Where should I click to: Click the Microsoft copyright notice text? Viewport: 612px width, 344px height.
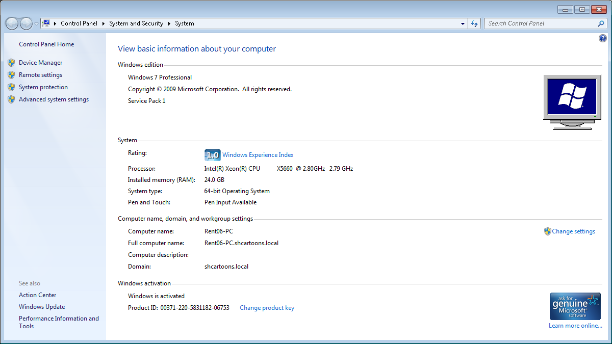click(210, 89)
